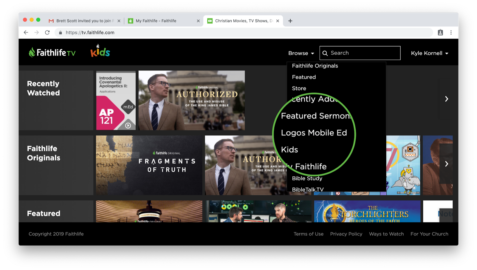477x270 pixels.
Task: Click the Recently Watched row heading
Action: 44,88
